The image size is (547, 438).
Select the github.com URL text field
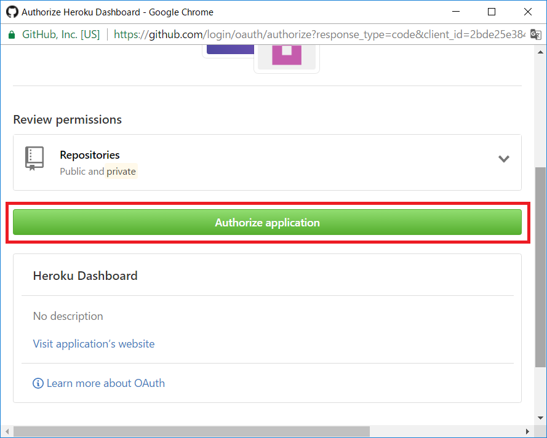[319, 34]
